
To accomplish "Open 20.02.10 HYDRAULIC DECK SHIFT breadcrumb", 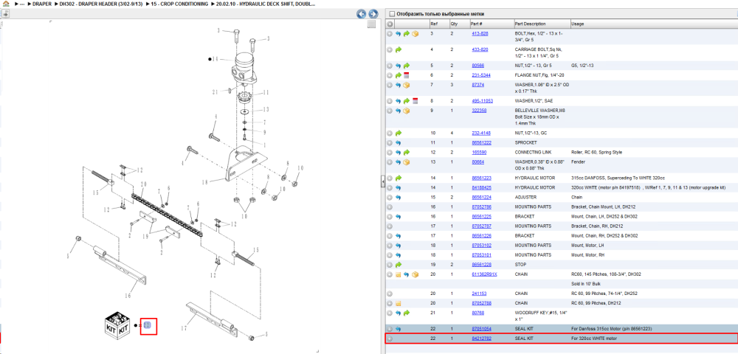I will (266, 4).
